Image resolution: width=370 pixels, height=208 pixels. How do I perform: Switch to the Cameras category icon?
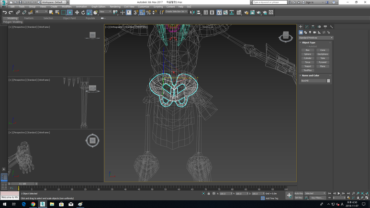coord(314,33)
